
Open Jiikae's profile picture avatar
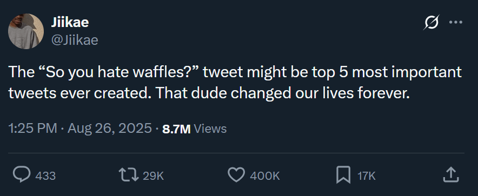pos(26,31)
